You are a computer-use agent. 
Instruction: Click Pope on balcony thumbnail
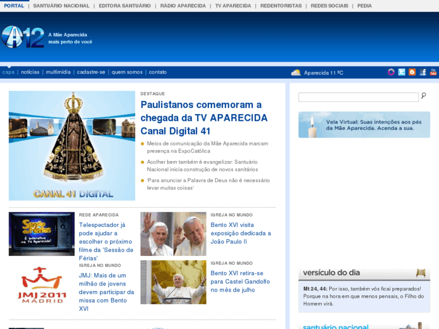click(x=173, y=283)
